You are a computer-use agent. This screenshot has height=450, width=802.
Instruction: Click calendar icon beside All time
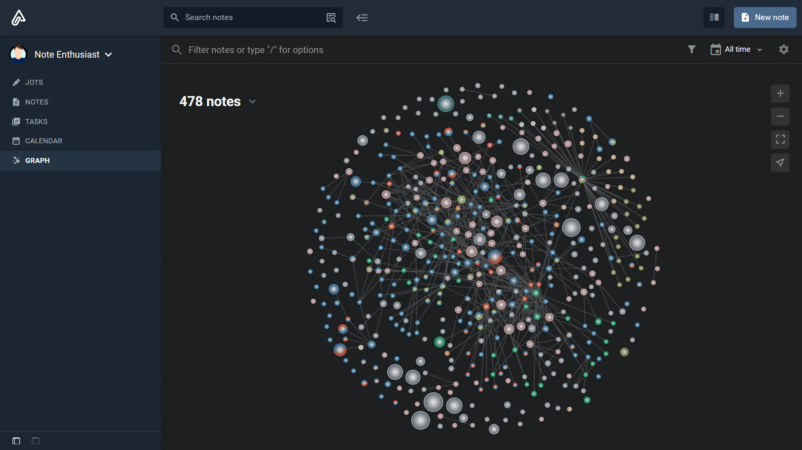pos(715,50)
